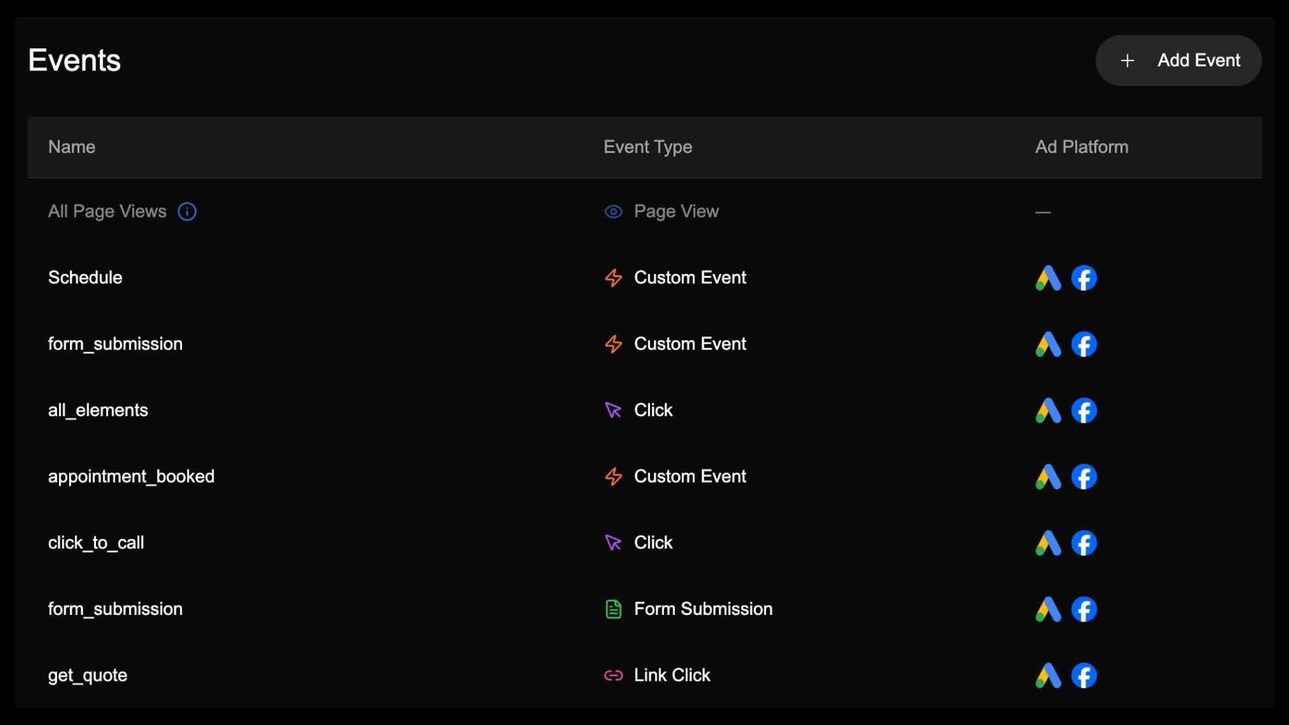Click the Google Ads icon in the Schedule row

(1048, 278)
